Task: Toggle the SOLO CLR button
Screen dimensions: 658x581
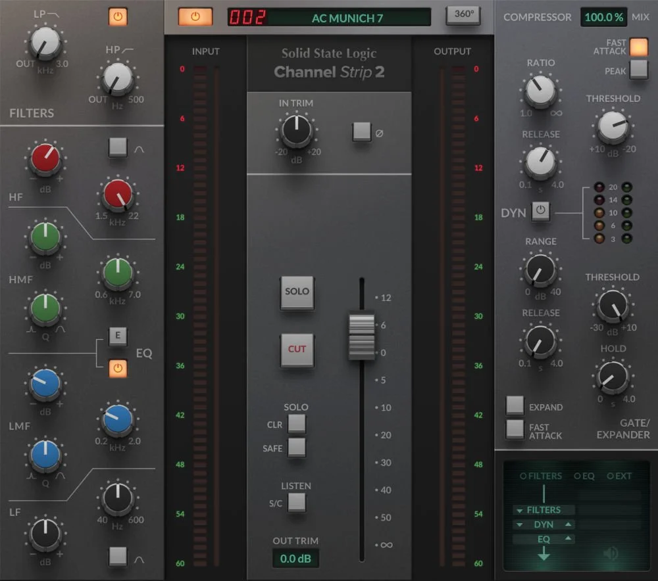Action: pos(297,424)
